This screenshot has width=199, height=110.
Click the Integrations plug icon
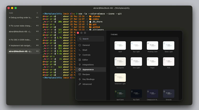point(80,65)
